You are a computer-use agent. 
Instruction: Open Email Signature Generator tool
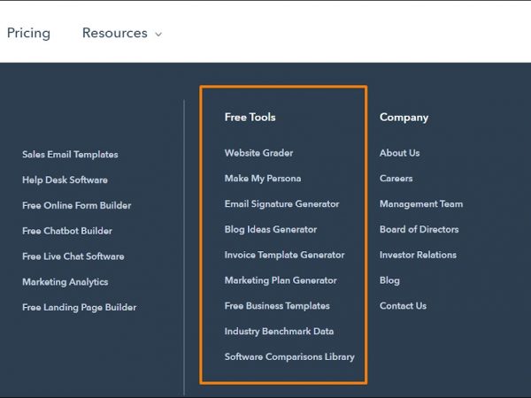coord(281,204)
